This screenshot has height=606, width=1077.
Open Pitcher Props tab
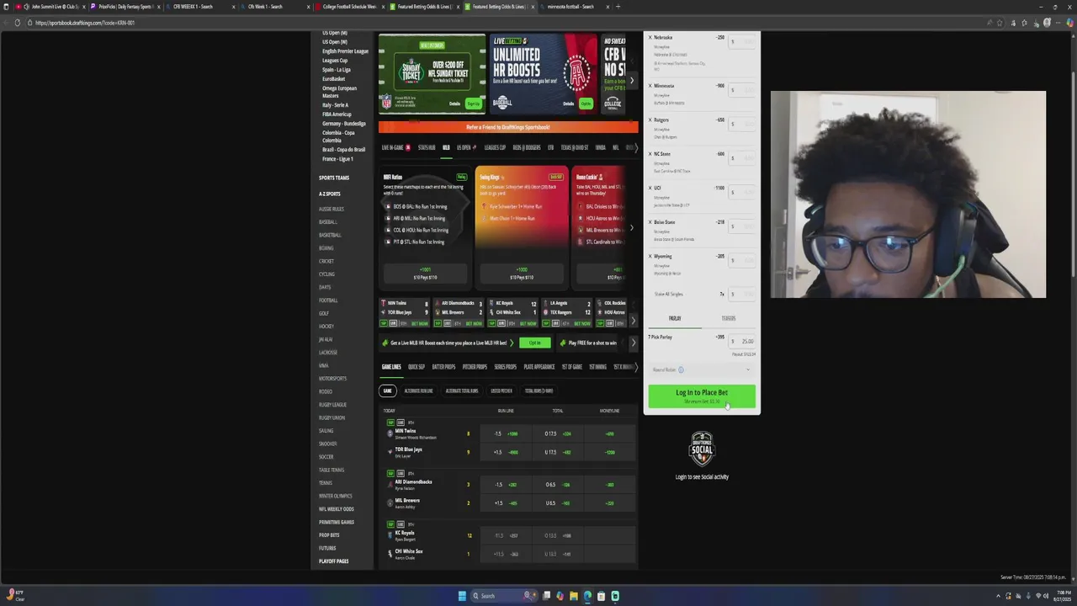(475, 367)
